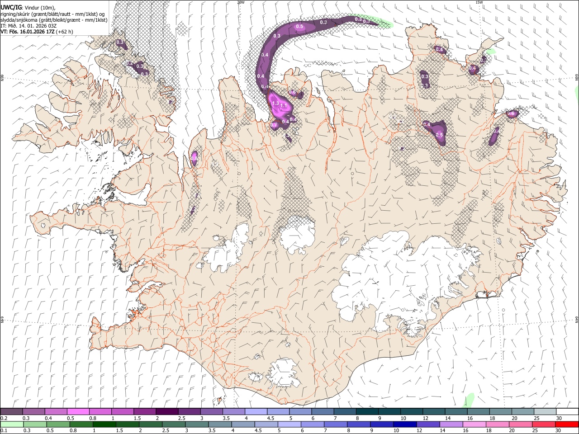Click the 15W longitude label

[x=479, y=2]
